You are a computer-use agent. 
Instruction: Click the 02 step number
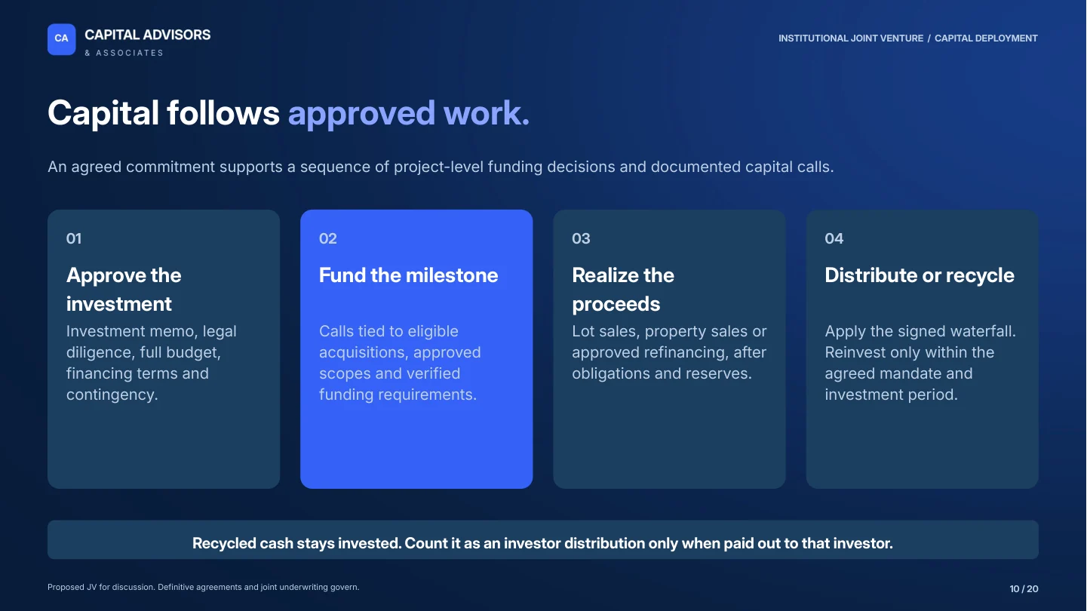point(328,239)
